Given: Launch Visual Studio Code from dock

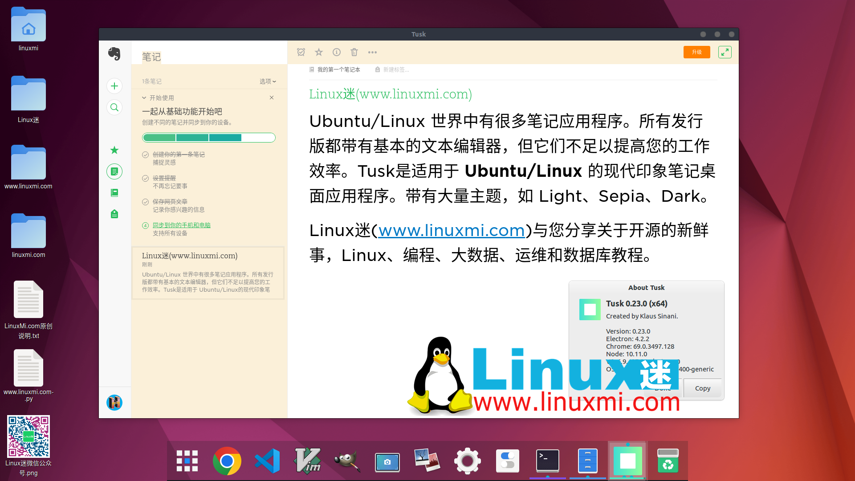Looking at the screenshot, I should pos(267,461).
